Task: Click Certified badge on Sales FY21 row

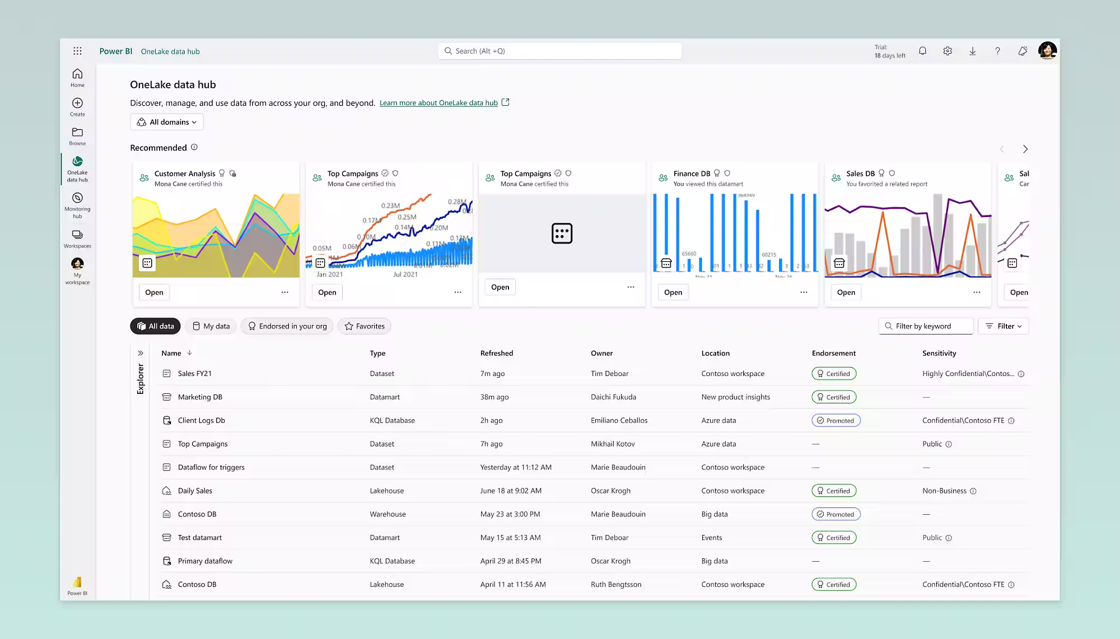Action: [834, 374]
